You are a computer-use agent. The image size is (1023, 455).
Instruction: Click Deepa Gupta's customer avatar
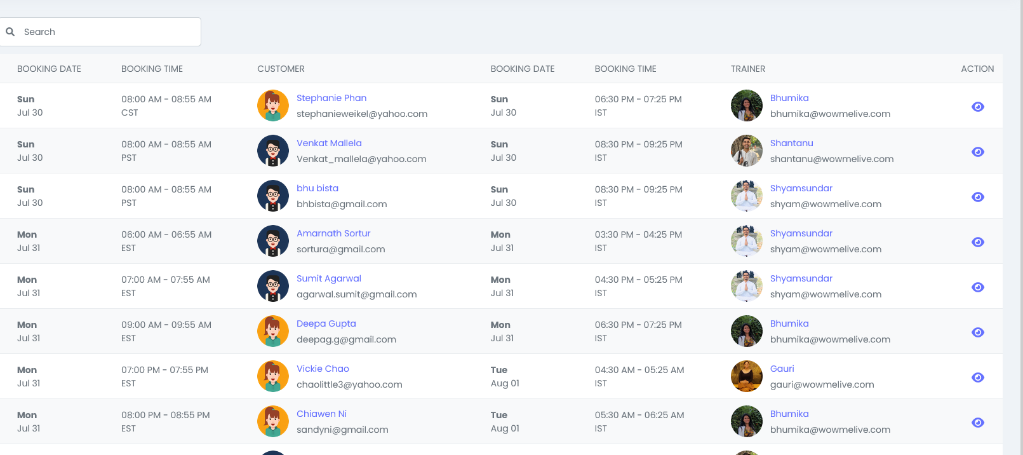pyautogui.click(x=273, y=331)
